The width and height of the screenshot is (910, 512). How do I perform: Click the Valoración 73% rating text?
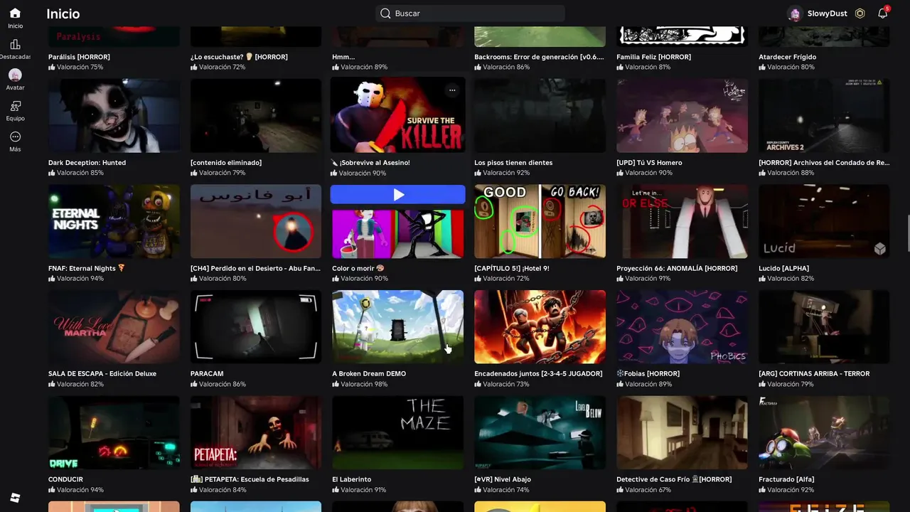tap(506, 384)
